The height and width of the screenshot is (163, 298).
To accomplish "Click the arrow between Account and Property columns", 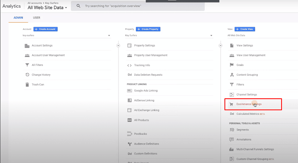I will [x=118, y=46].
